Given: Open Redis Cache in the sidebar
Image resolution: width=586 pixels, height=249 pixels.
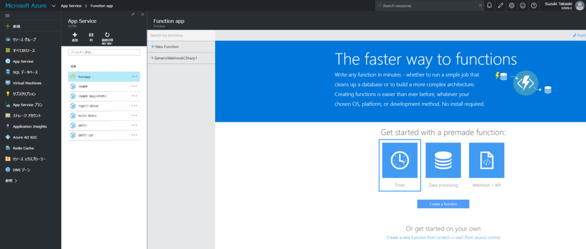Looking at the screenshot, I should (20, 148).
